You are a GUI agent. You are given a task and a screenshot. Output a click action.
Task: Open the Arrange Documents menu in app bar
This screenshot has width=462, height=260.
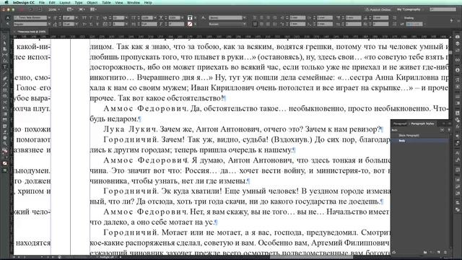(x=93, y=9)
